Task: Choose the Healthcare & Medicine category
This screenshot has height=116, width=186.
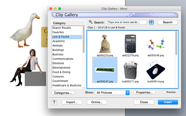Action: click(67, 85)
